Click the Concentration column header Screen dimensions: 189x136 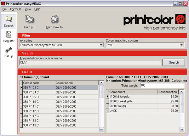[169, 92]
